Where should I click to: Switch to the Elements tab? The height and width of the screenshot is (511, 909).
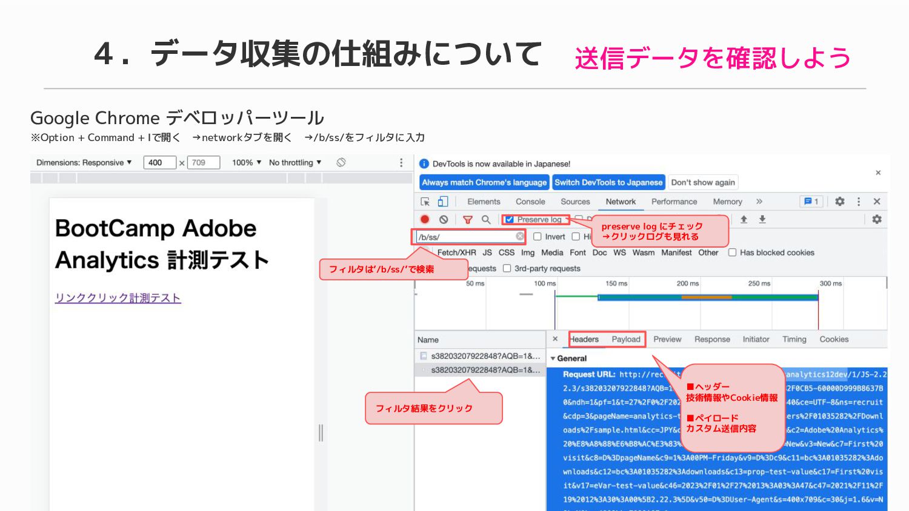coord(484,202)
